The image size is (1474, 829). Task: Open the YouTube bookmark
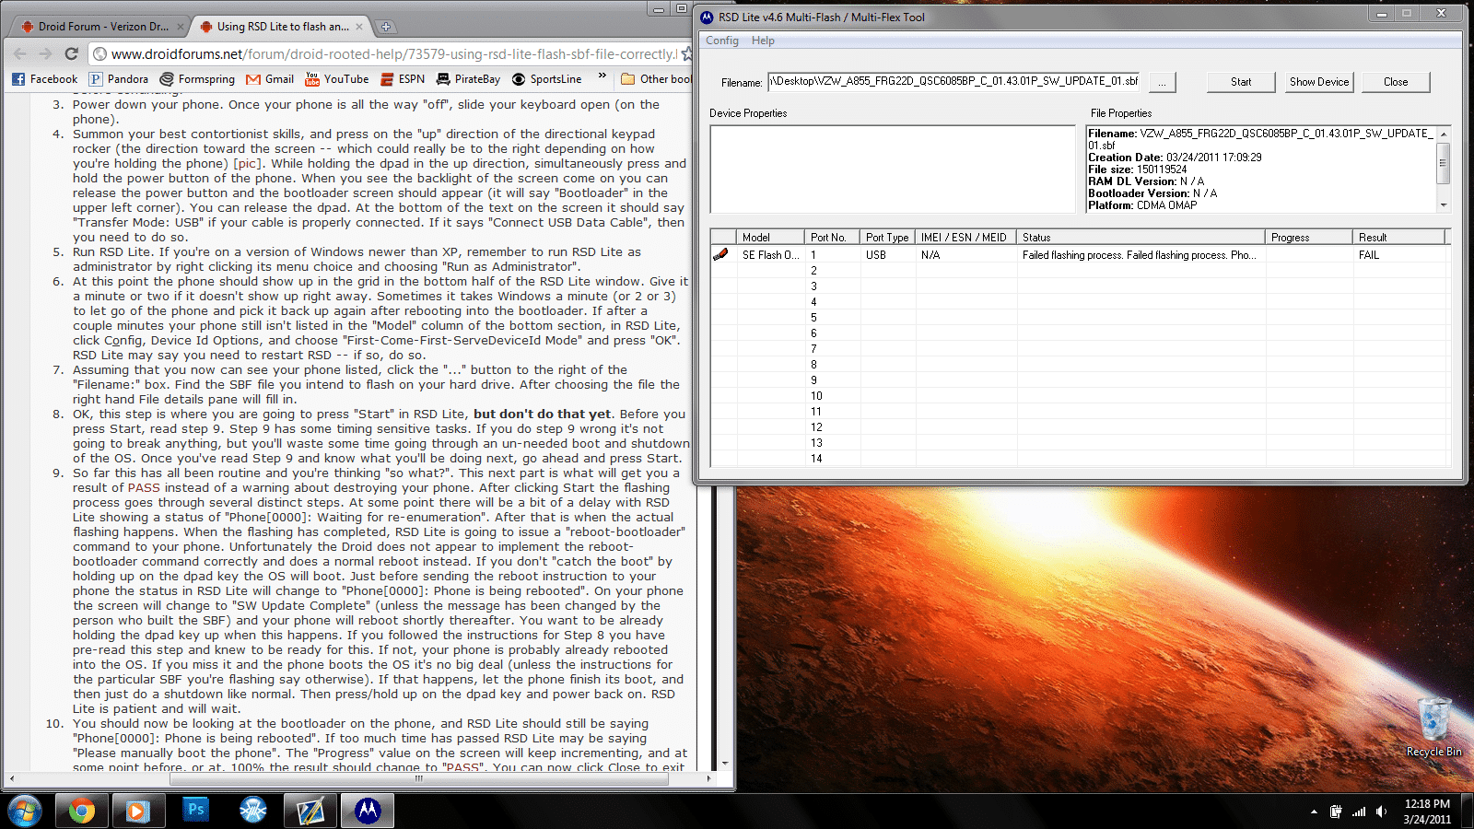coord(336,79)
